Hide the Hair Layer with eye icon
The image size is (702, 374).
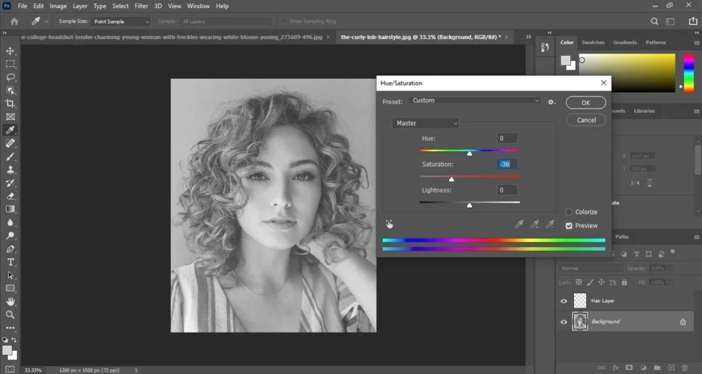564,301
